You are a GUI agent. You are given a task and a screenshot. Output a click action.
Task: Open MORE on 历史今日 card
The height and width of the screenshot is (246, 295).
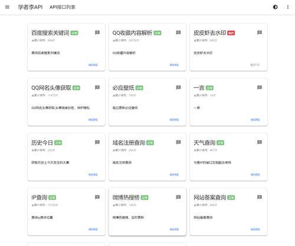[x=93, y=175]
